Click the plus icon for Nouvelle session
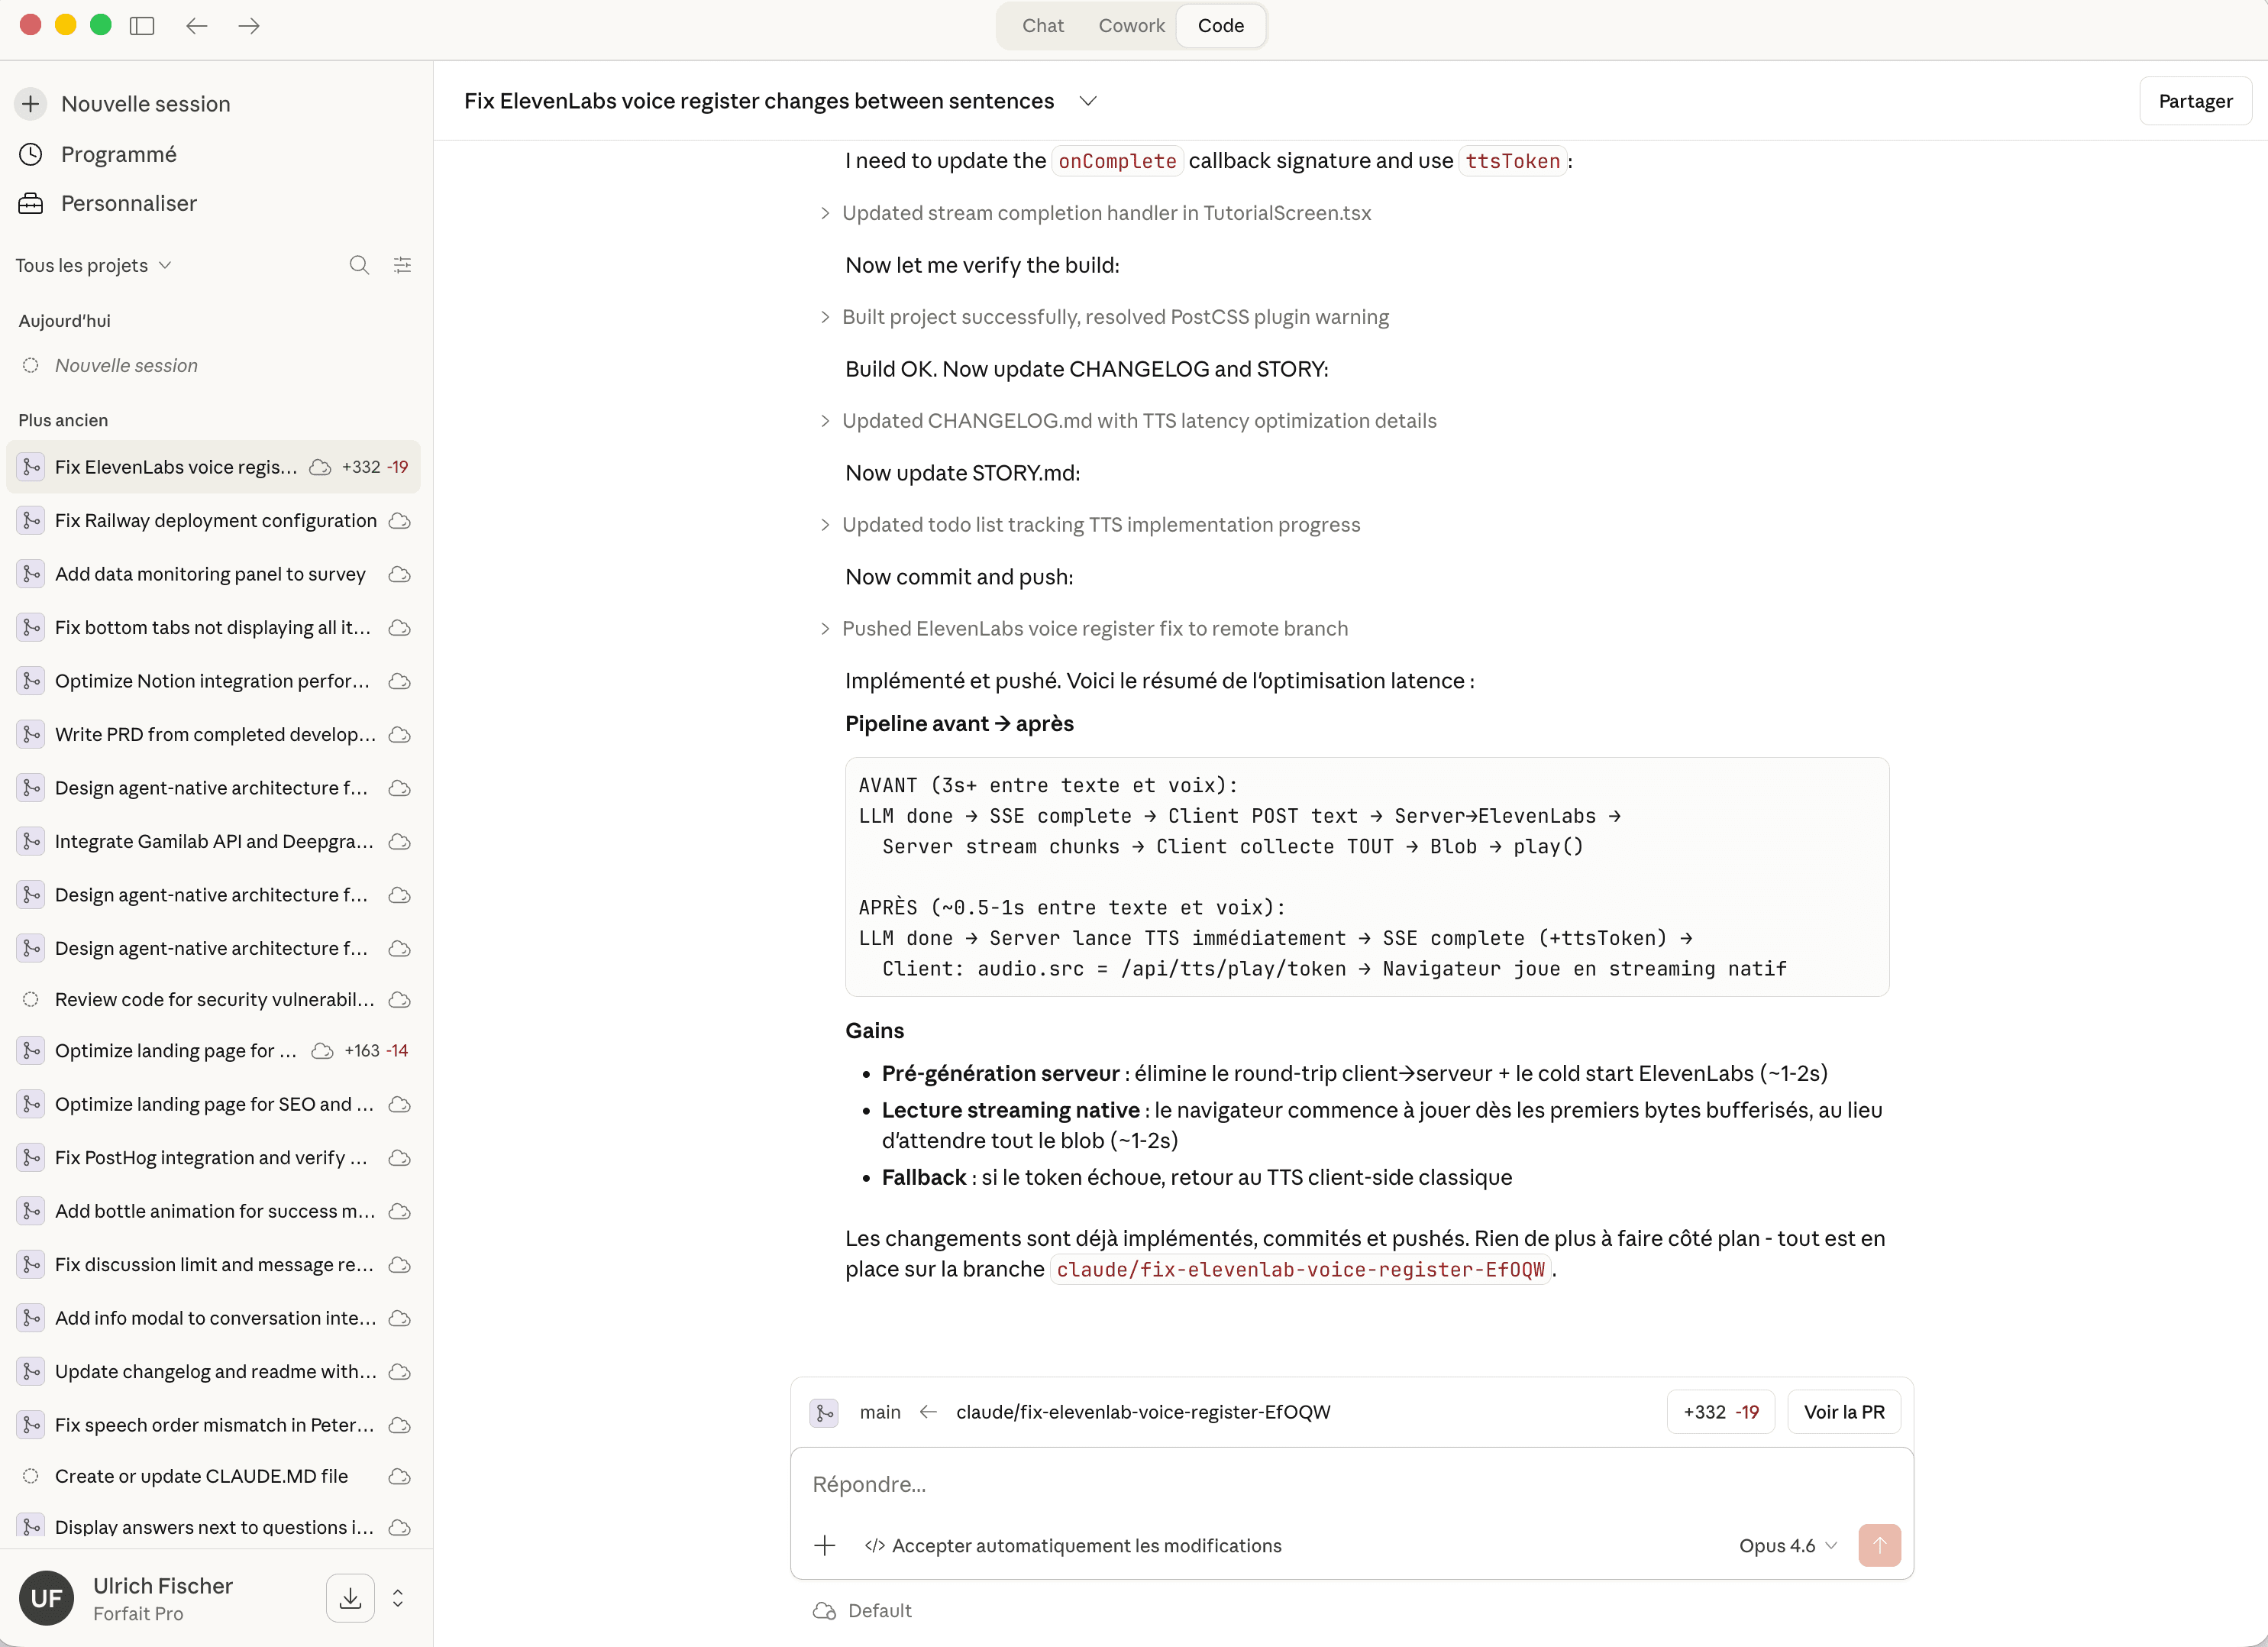2268x1647 pixels. [31, 103]
